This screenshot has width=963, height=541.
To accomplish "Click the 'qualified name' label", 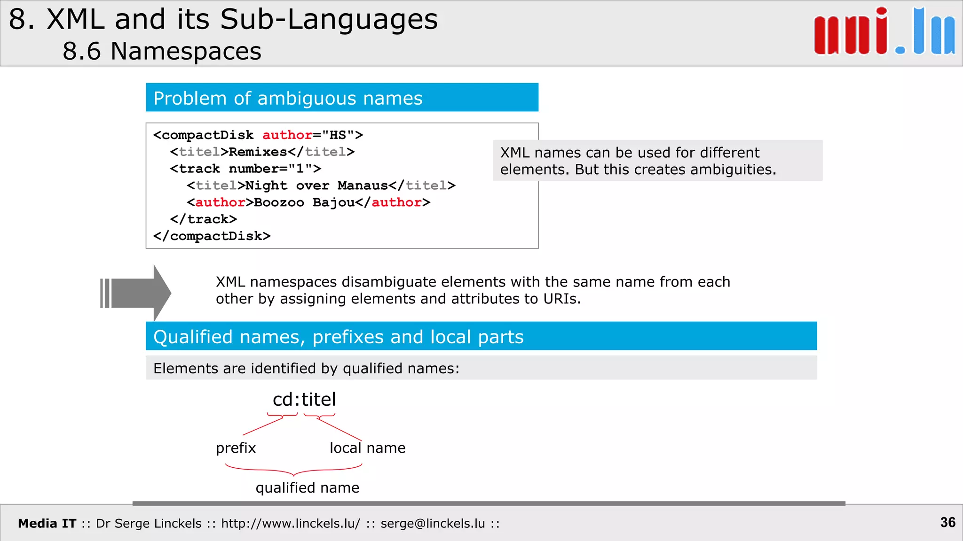I will [x=308, y=488].
